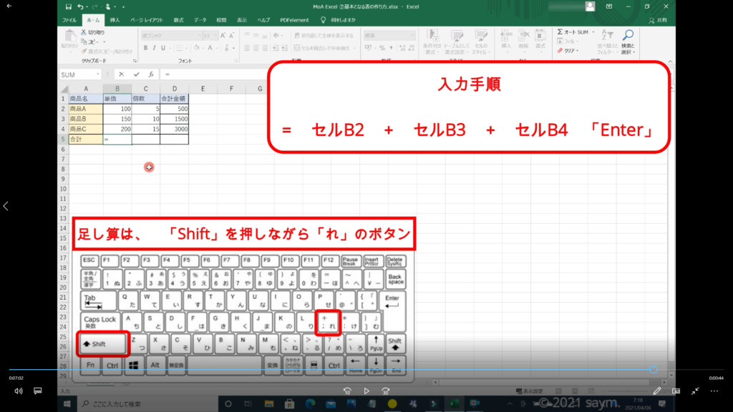This screenshot has height=412, width=733.
Task: Click the Save icon in quick access toolbar
Action: [69, 6]
